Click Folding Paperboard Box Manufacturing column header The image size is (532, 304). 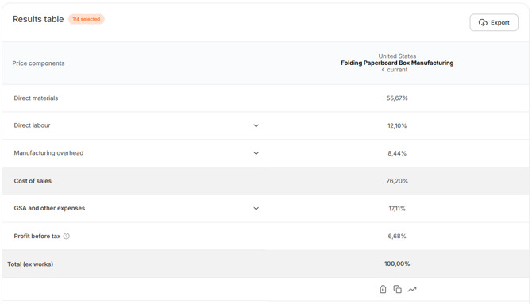click(x=397, y=63)
